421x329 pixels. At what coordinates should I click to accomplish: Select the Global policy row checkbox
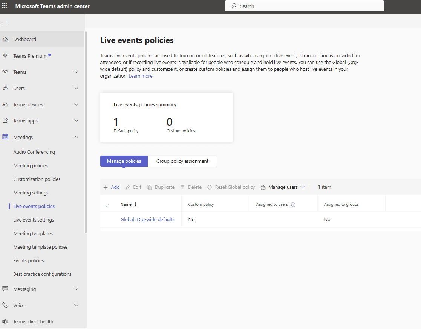(107, 219)
